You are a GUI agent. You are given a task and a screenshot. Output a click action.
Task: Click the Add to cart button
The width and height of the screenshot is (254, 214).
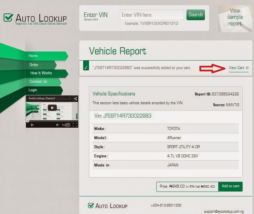[x=230, y=186]
